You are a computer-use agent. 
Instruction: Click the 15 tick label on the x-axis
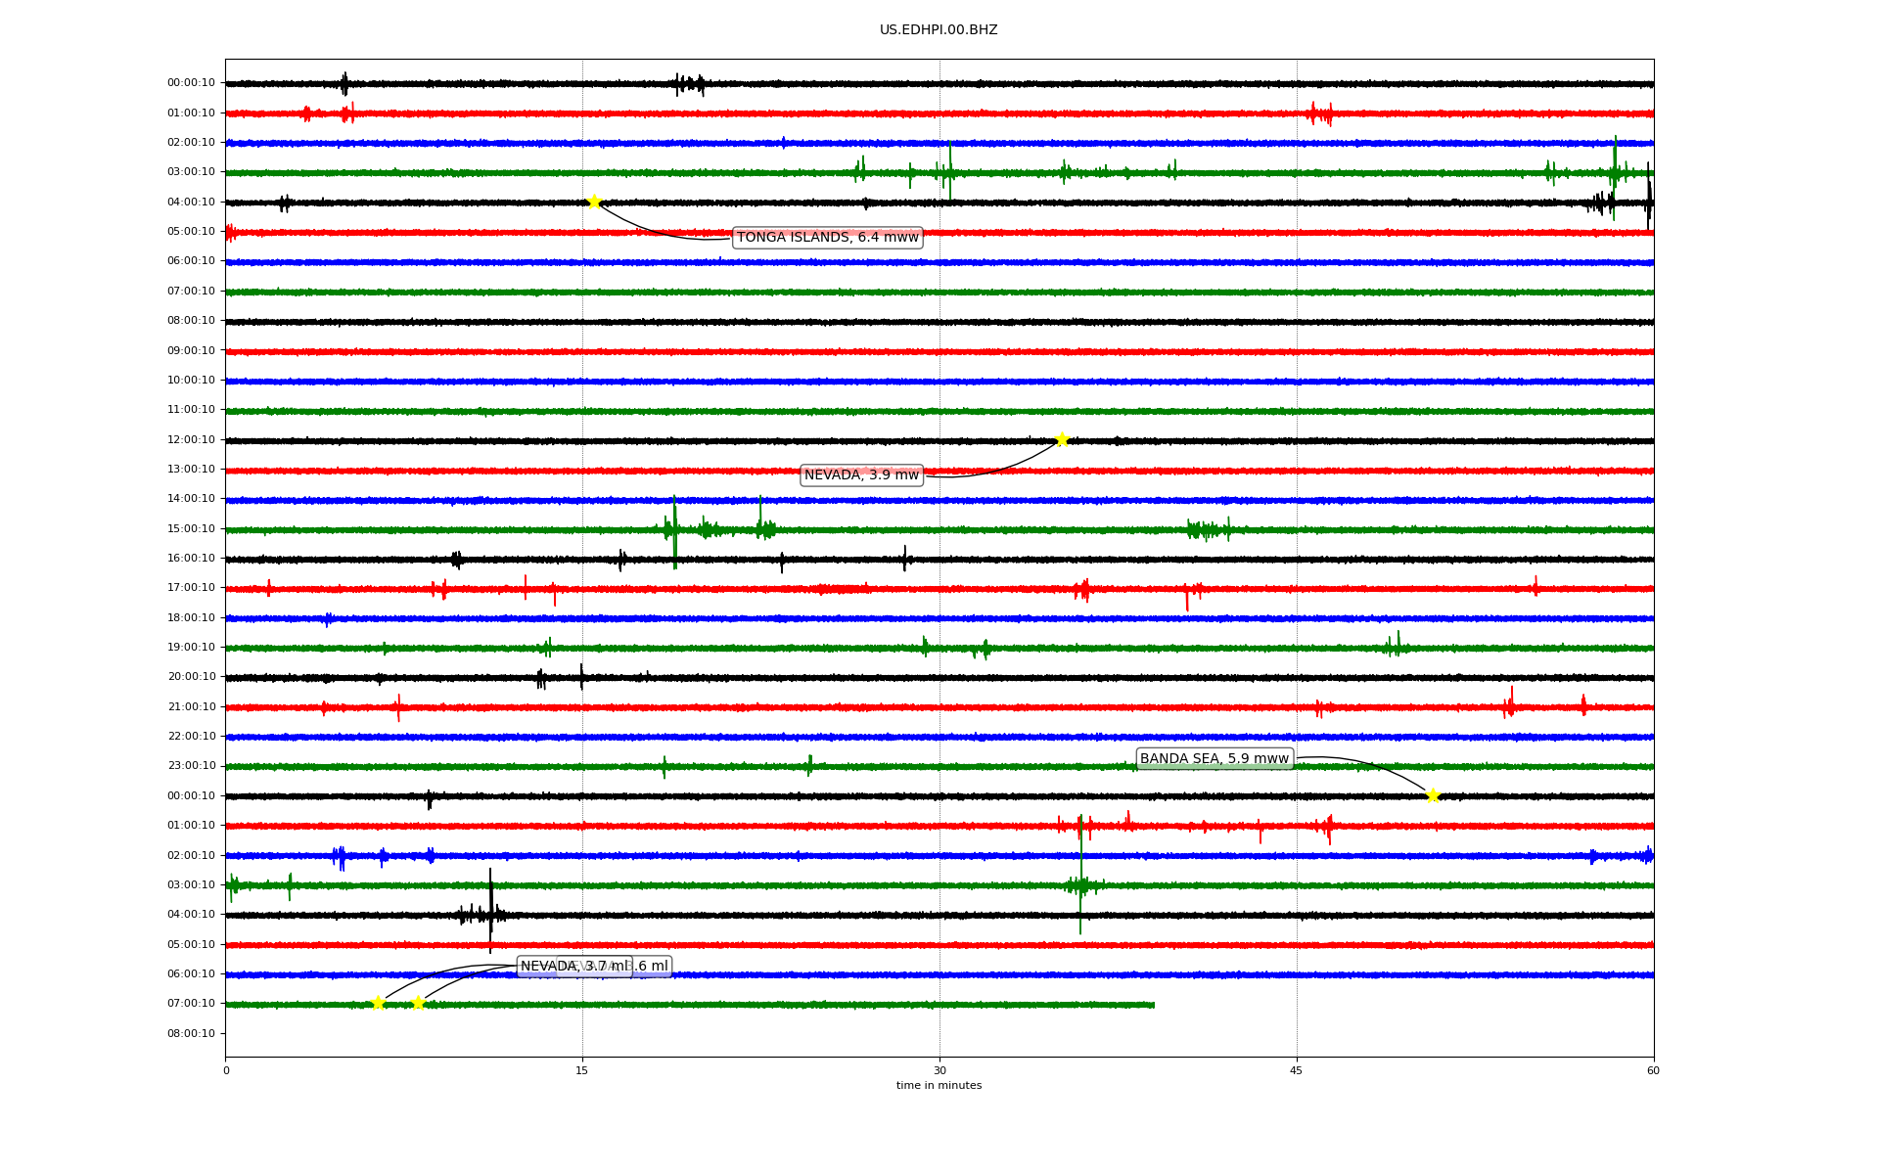pos(582,1070)
